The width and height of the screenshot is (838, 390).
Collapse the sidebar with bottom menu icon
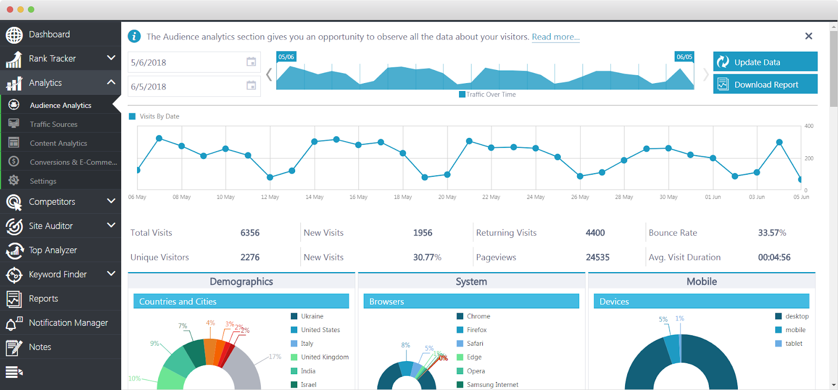pos(14,372)
